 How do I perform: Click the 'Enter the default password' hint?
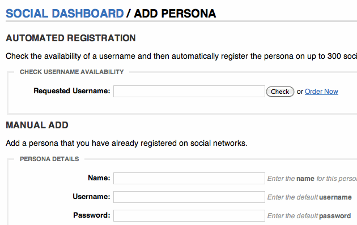309,216
